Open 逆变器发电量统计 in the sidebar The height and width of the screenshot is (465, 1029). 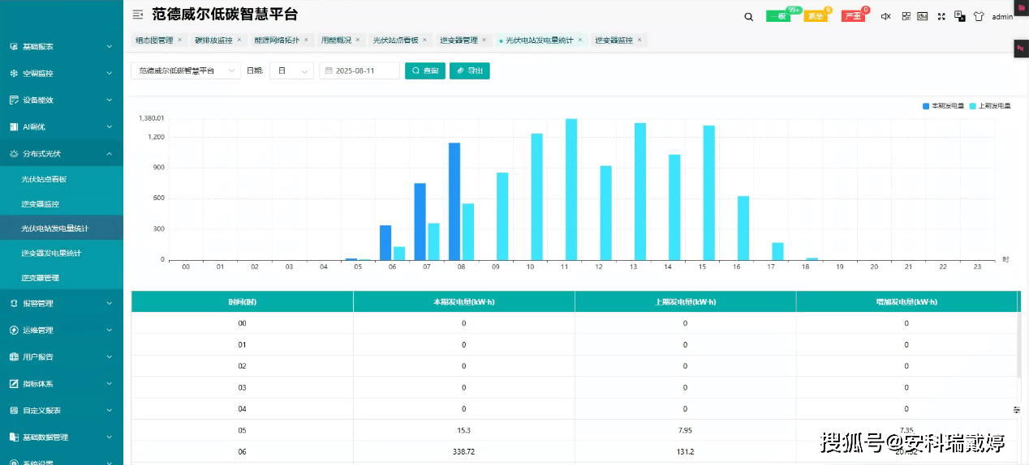pos(51,253)
